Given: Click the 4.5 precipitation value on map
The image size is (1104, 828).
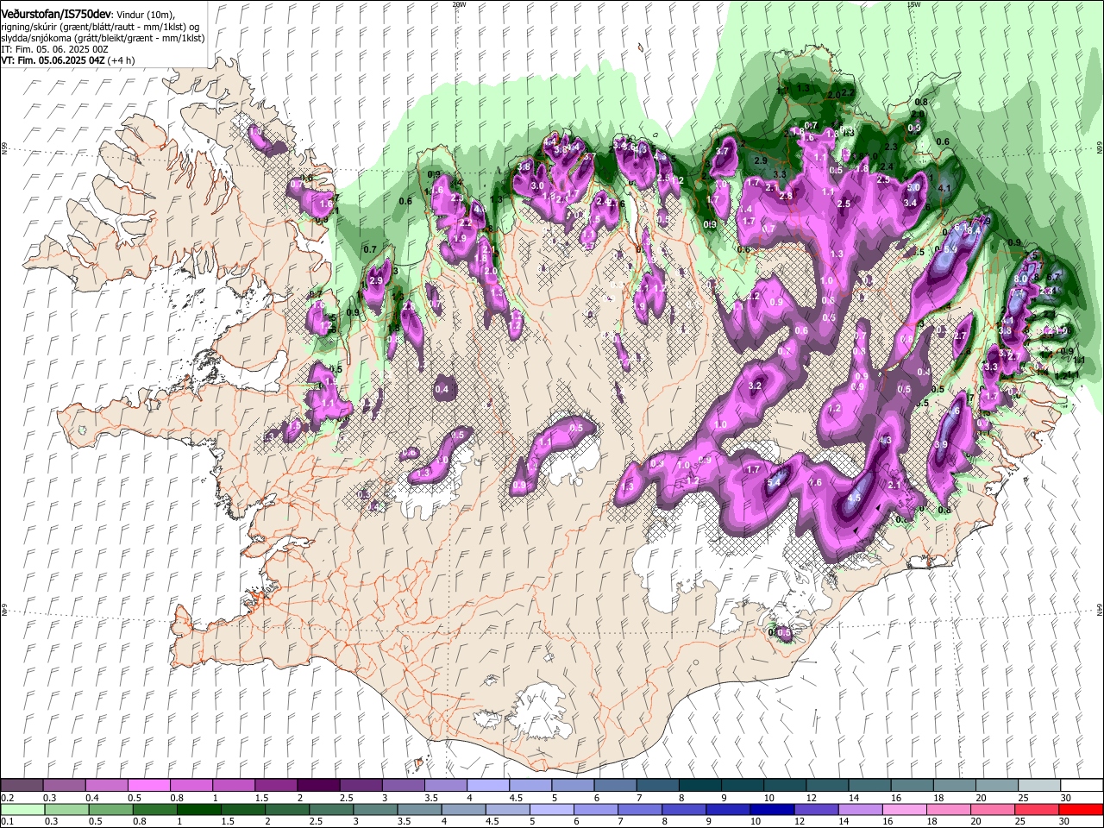Looking at the screenshot, I should (x=854, y=498).
